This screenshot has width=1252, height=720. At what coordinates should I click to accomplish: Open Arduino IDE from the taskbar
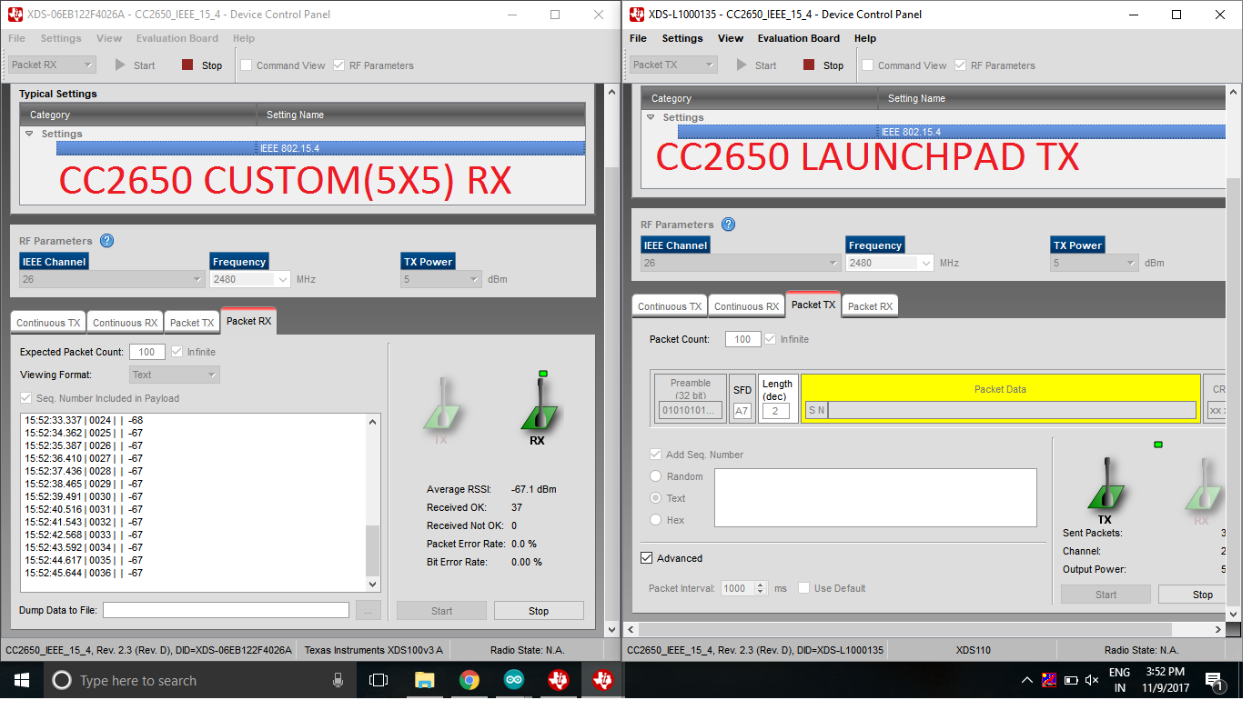click(514, 680)
